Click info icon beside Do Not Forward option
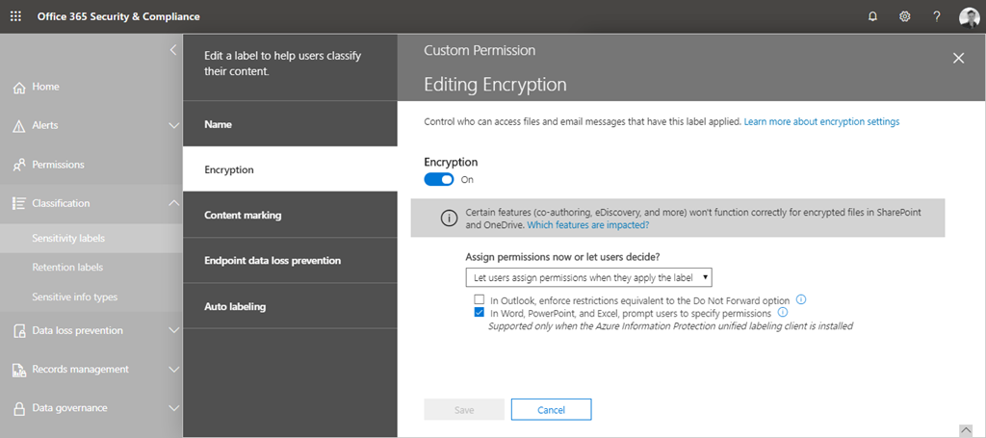The height and width of the screenshot is (438, 986). click(x=801, y=299)
